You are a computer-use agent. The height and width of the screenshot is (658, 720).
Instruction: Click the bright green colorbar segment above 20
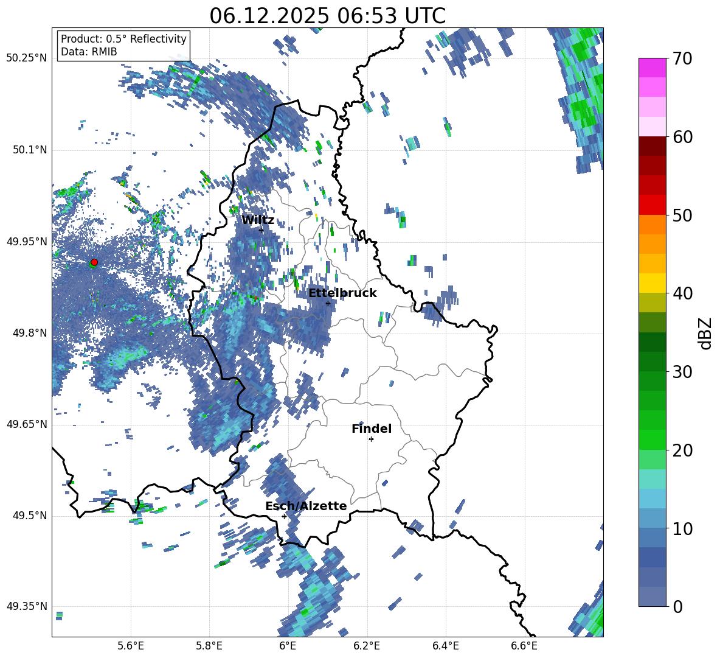click(652, 439)
